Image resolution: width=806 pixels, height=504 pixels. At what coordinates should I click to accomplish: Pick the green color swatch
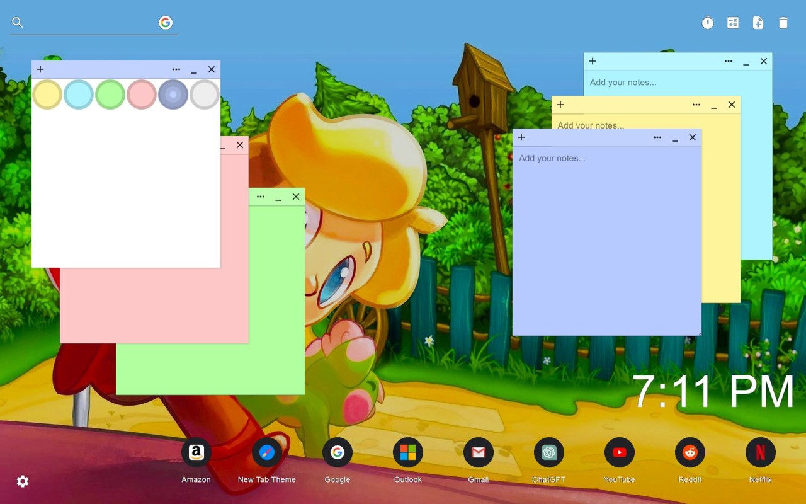[x=110, y=94]
